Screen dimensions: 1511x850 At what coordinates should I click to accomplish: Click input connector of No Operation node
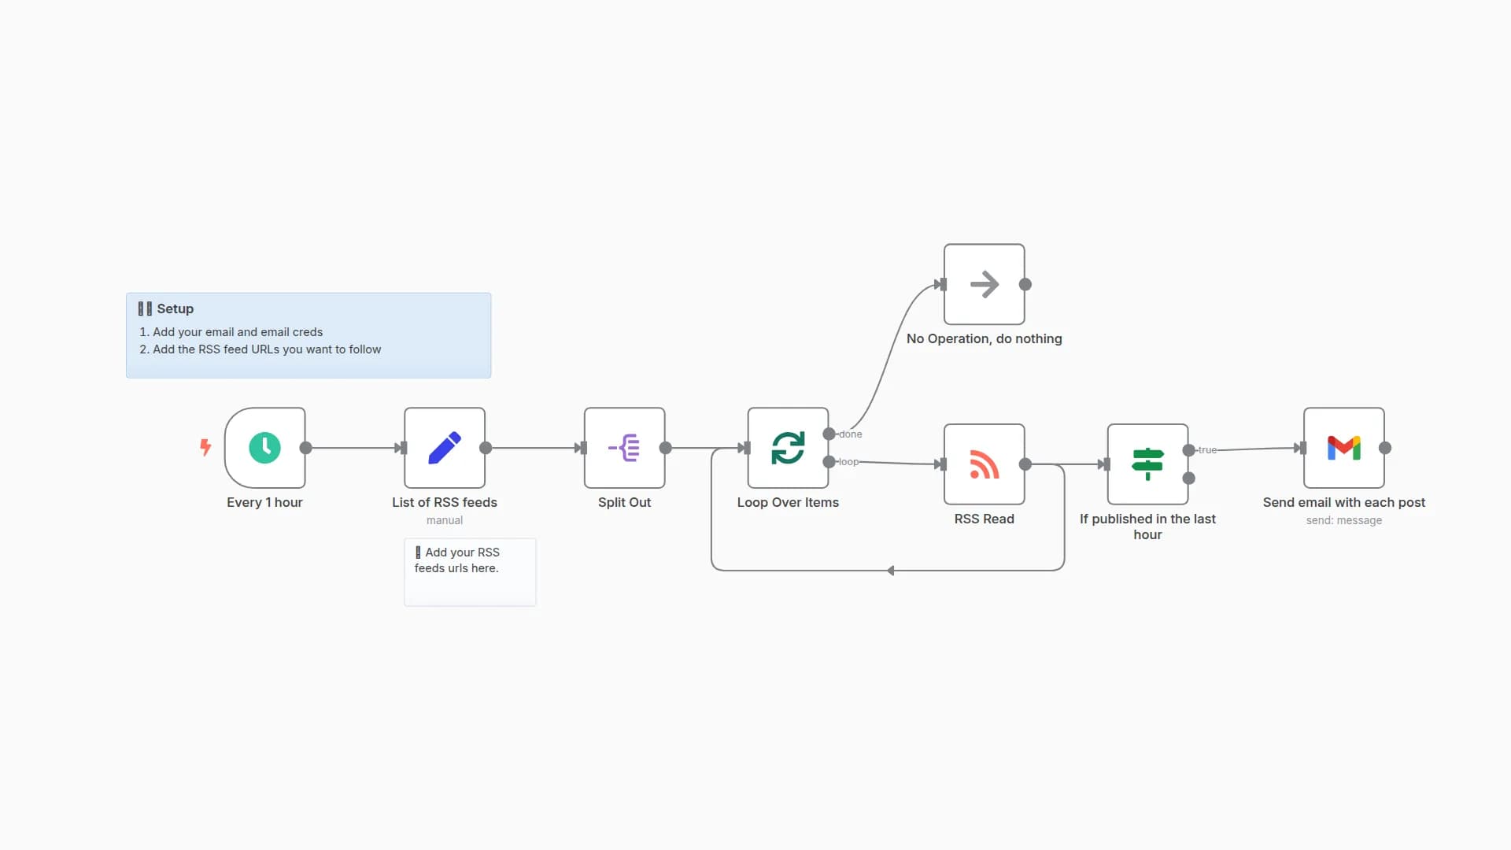943,284
